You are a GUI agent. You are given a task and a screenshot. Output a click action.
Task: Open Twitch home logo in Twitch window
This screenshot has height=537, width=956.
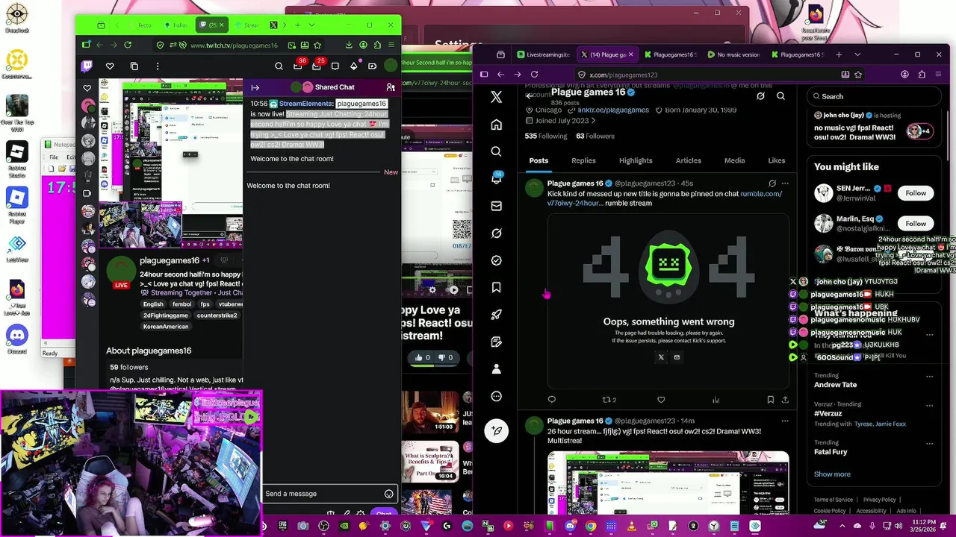[87, 66]
